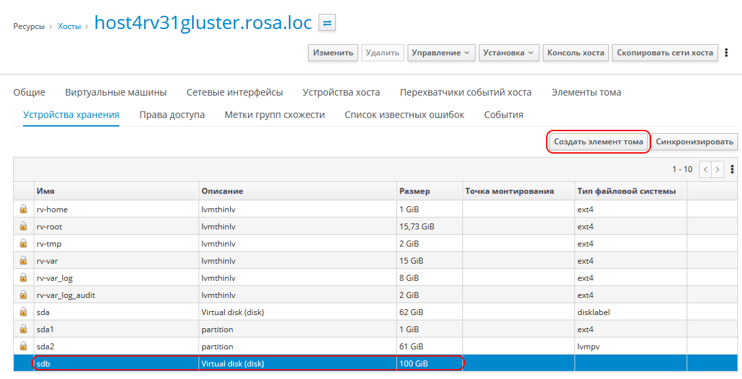
Task: Expand the Управление dropdown
Action: click(441, 53)
